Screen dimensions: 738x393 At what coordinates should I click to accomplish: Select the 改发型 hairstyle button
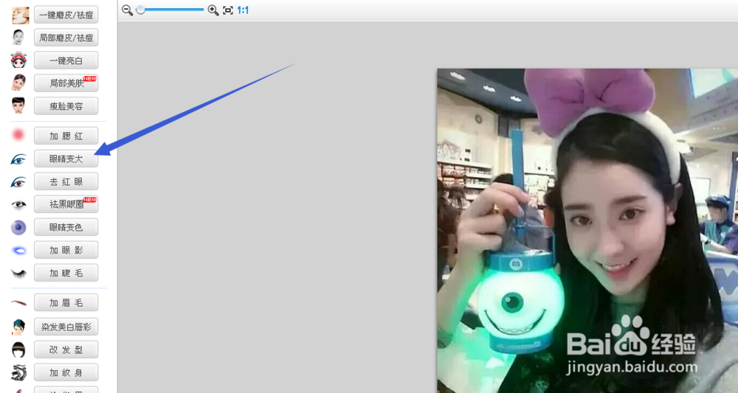click(x=66, y=349)
